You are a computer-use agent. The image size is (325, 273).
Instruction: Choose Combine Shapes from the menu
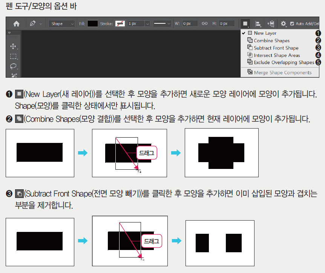click(271, 41)
